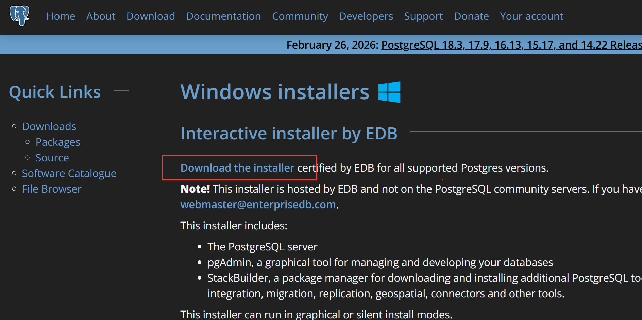This screenshot has height=320, width=642.
Task: Click Donate in the navigation bar
Action: (471, 16)
